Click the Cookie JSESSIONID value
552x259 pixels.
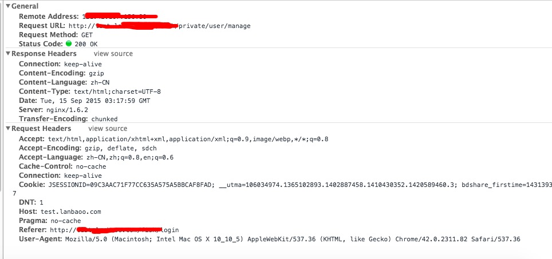point(131,185)
